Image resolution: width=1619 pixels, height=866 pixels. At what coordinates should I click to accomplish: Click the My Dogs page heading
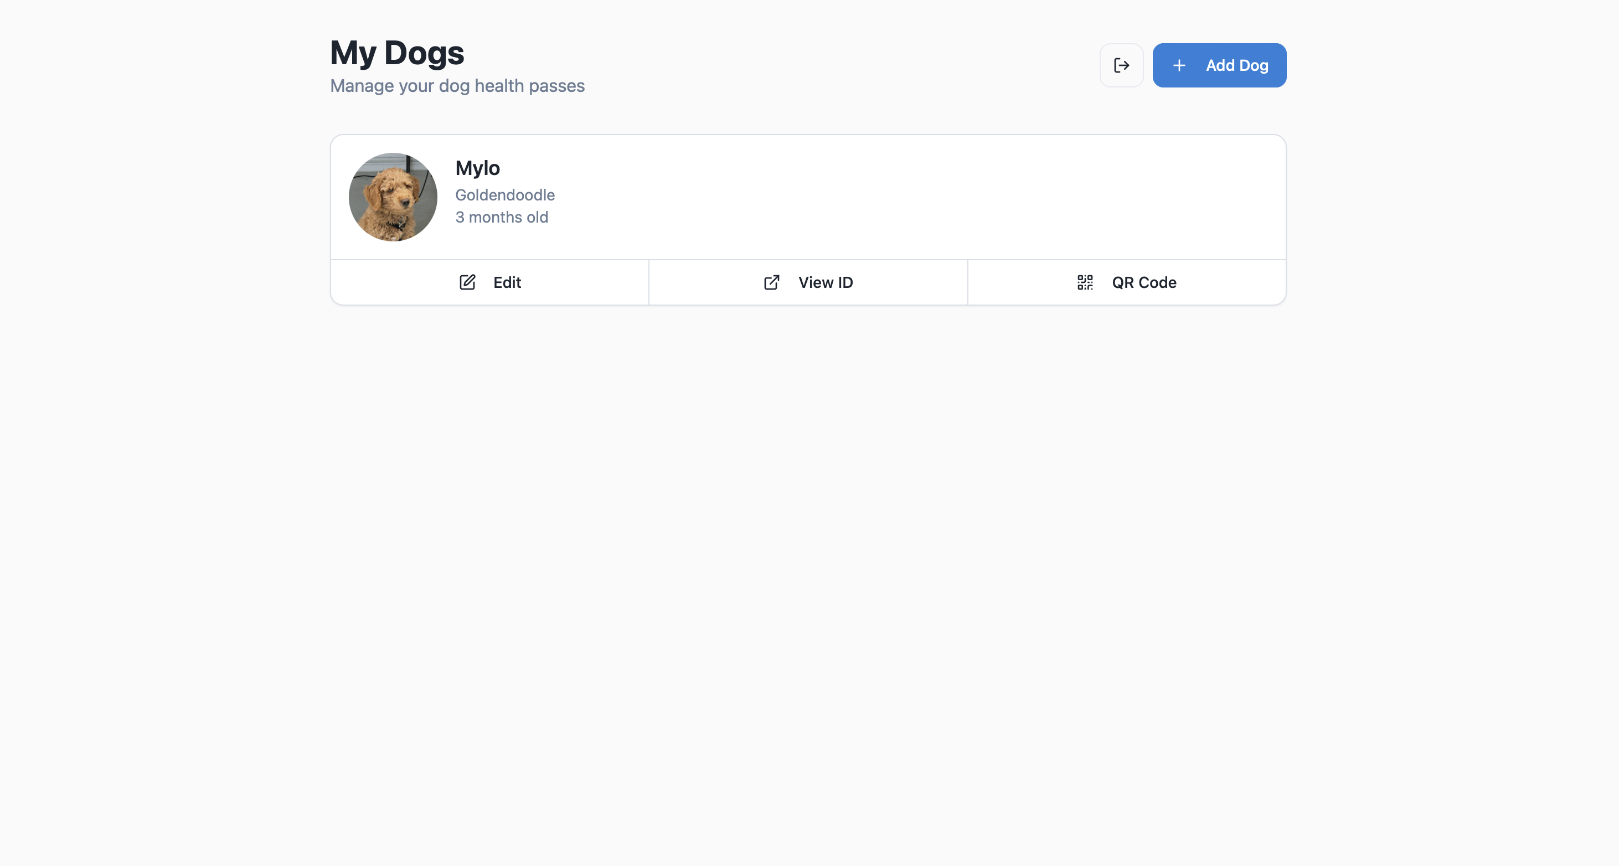click(x=396, y=53)
